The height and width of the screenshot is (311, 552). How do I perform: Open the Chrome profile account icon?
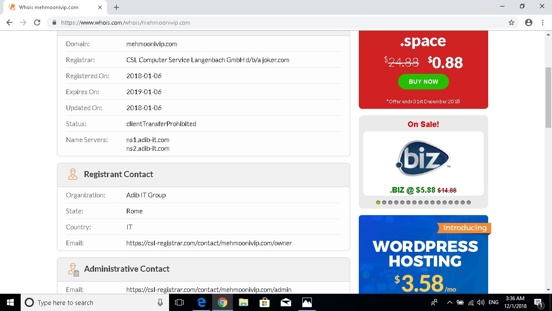(x=529, y=22)
